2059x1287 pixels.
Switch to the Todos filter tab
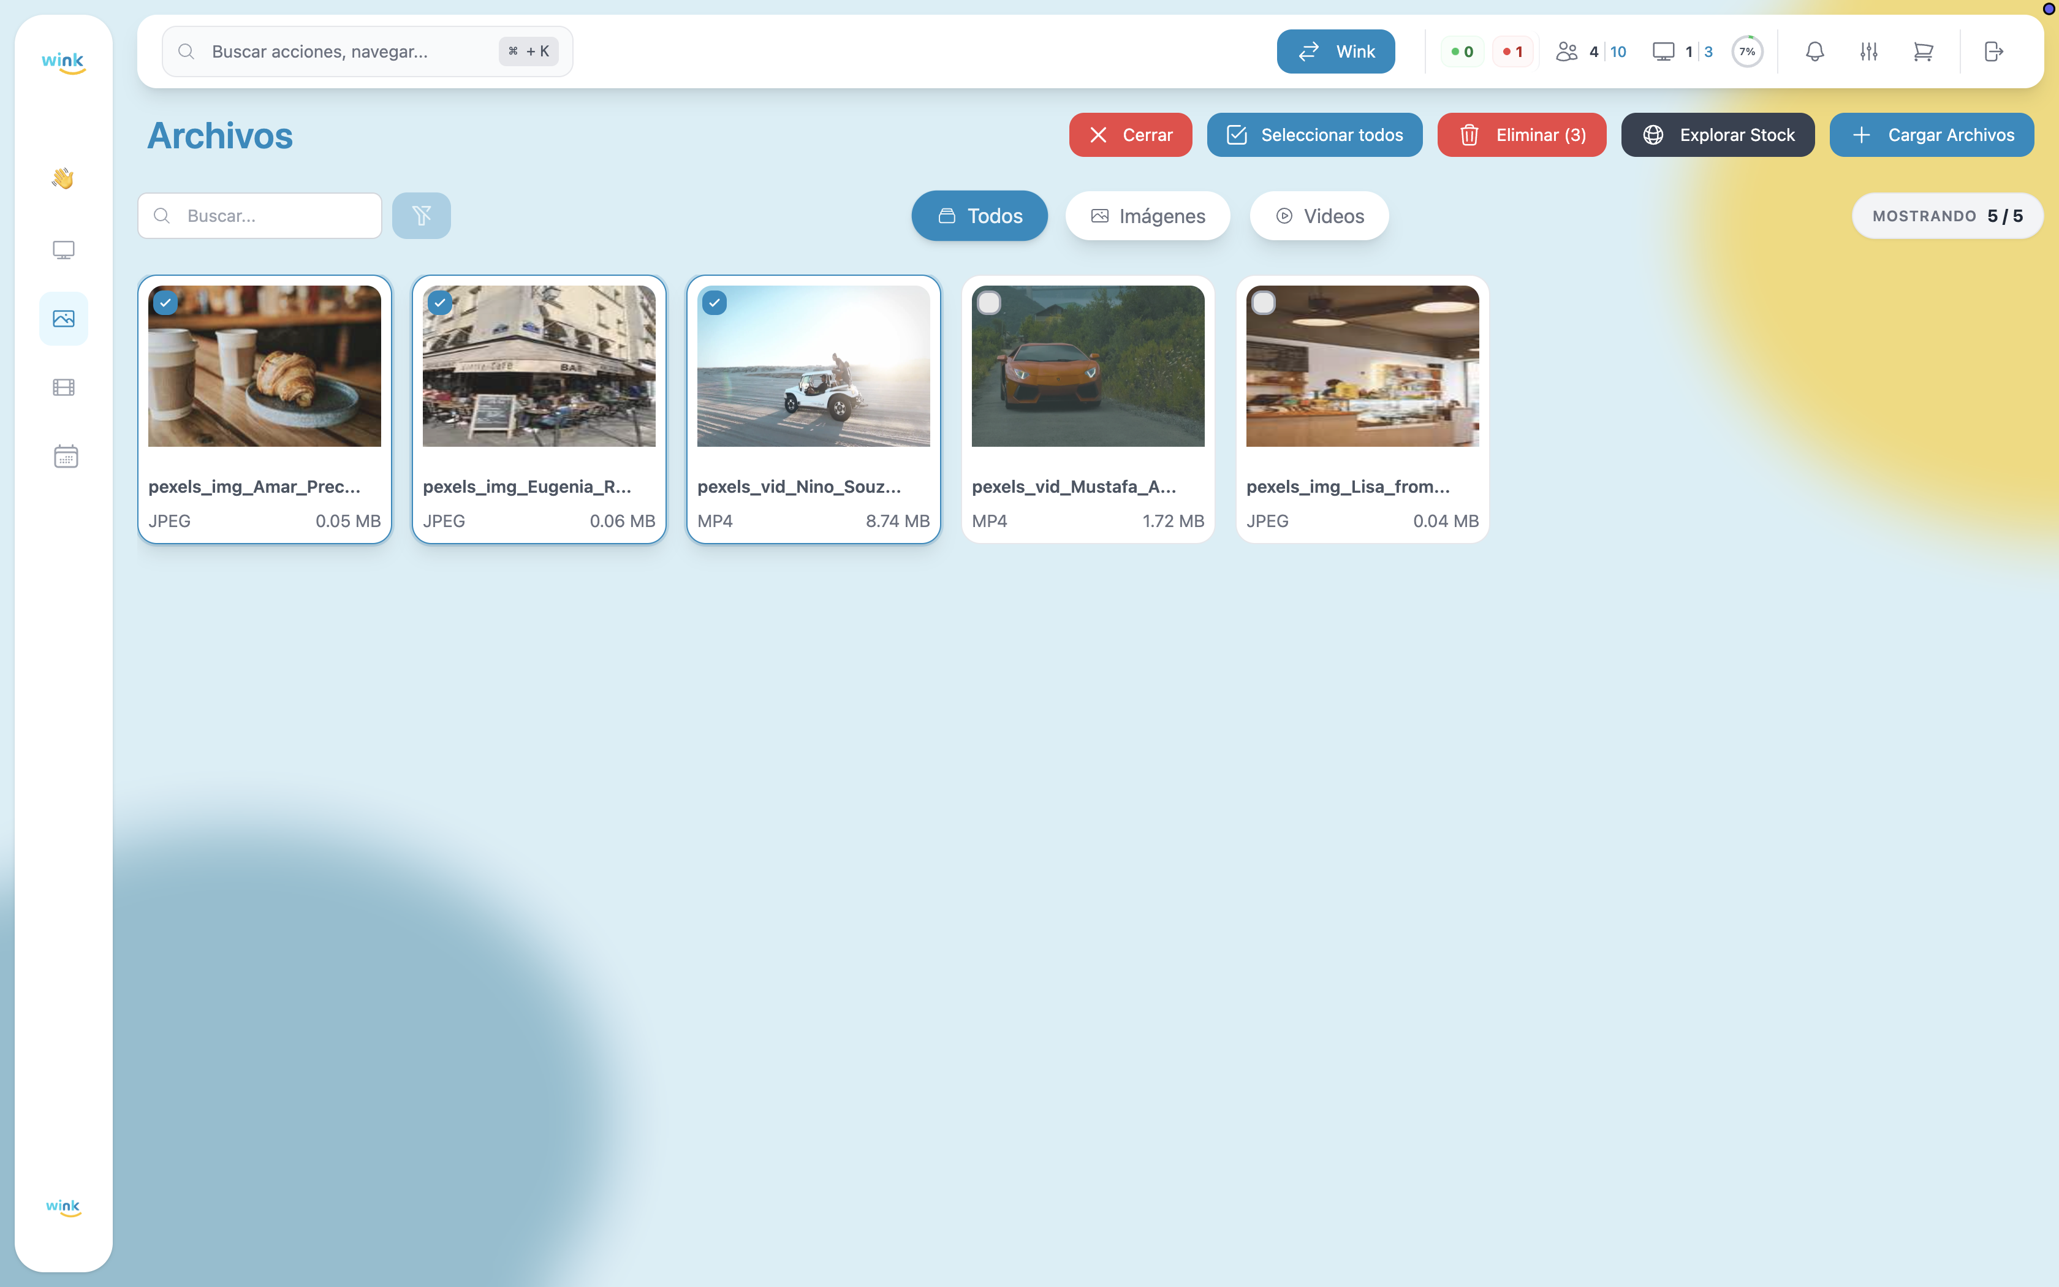979,215
